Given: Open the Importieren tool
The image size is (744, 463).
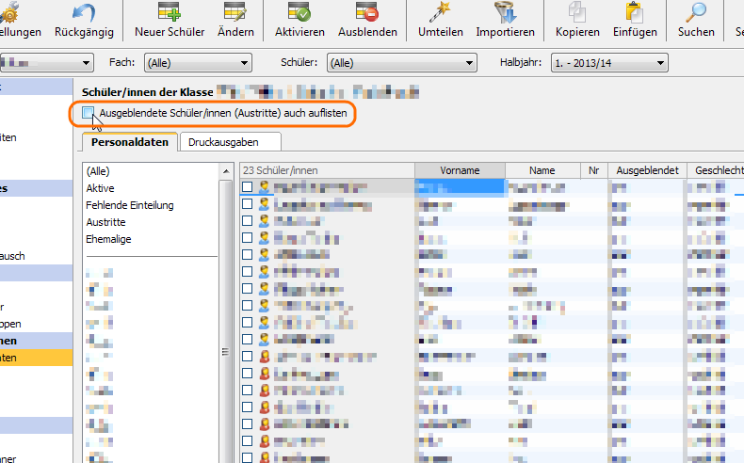Looking at the screenshot, I should [x=505, y=13].
